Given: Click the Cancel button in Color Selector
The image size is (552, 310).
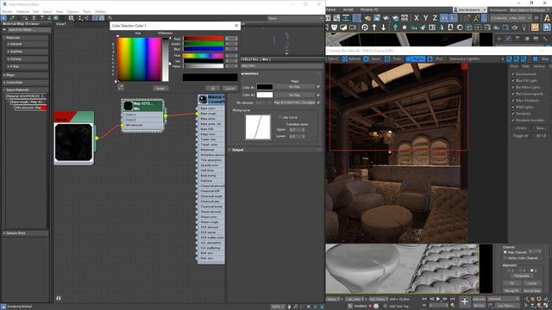Looking at the screenshot, I should point(230,89).
